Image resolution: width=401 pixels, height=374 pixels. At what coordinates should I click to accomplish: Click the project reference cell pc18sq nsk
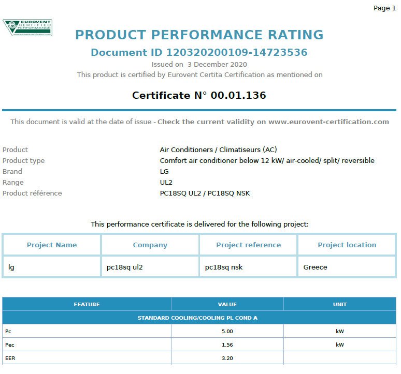coord(248,267)
